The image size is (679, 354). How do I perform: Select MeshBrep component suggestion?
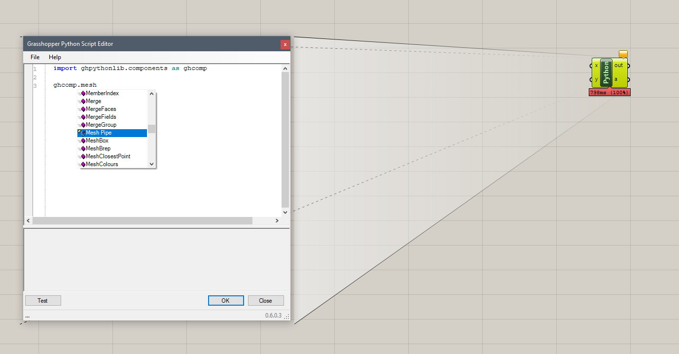(x=97, y=148)
